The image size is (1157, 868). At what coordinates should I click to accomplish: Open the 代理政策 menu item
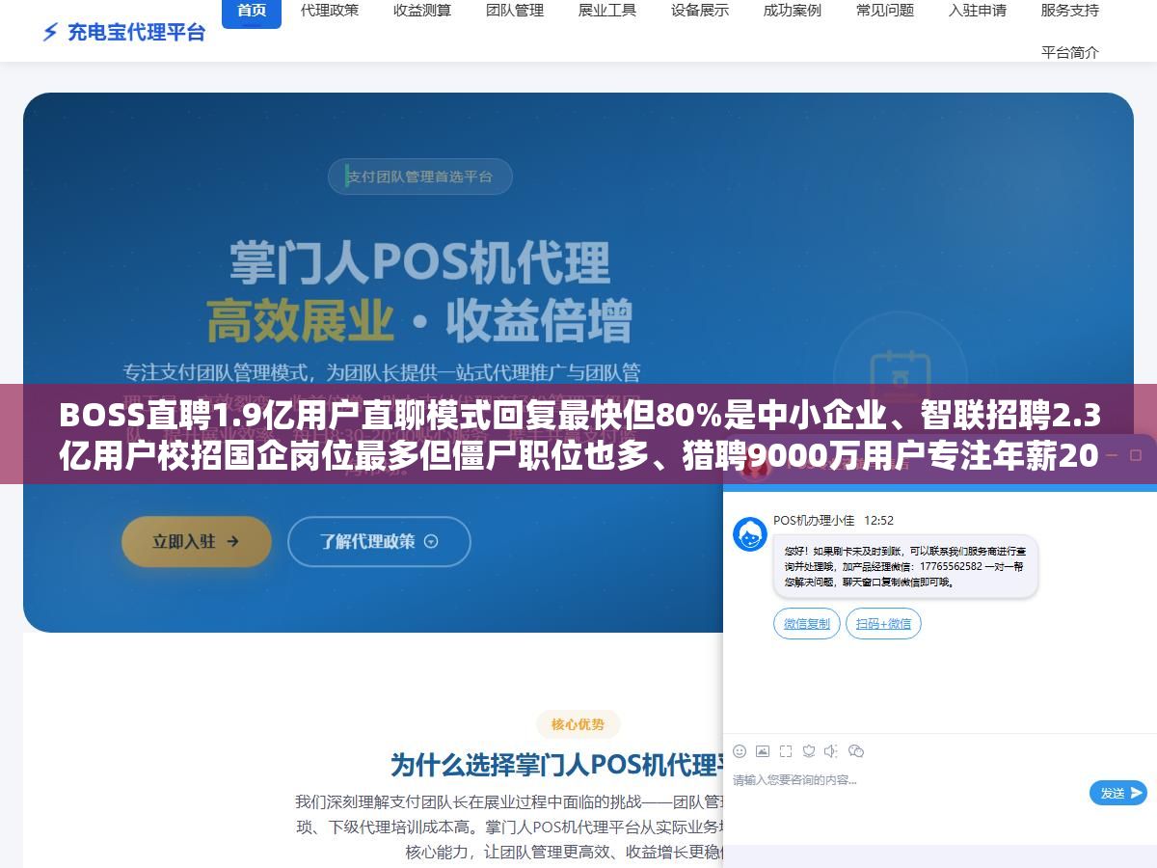pyautogui.click(x=330, y=11)
